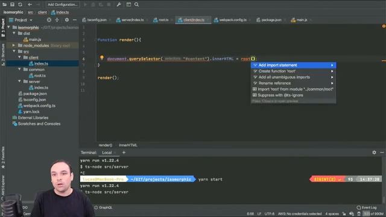Click the Open folder toolbar icon
Screen dimensions: 386x217
click(4, 4)
